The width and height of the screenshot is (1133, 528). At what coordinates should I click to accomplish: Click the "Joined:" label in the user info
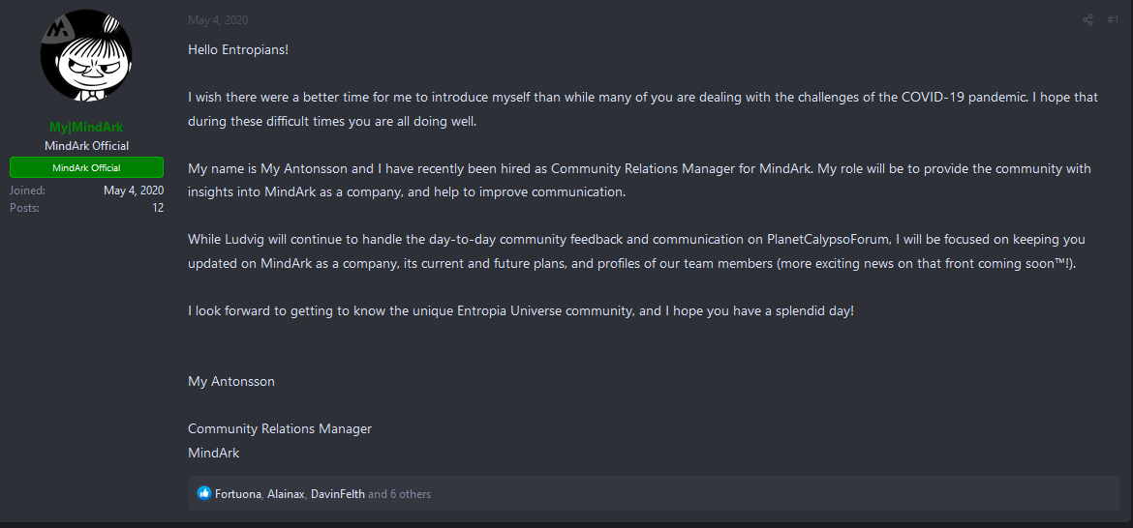tap(27, 191)
